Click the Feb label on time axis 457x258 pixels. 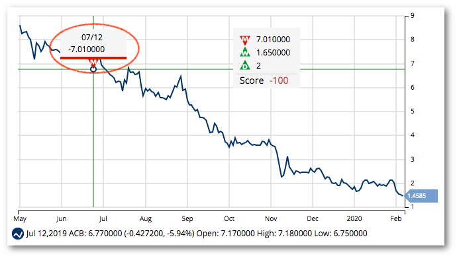pyautogui.click(x=396, y=218)
